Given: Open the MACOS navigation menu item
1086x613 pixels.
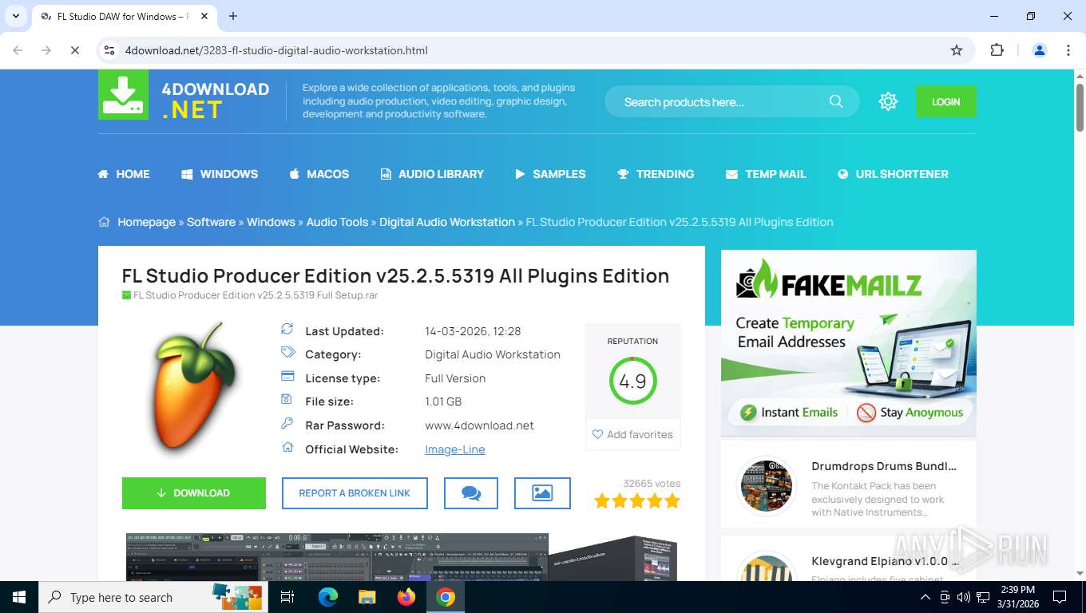Looking at the screenshot, I should pos(319,174).
